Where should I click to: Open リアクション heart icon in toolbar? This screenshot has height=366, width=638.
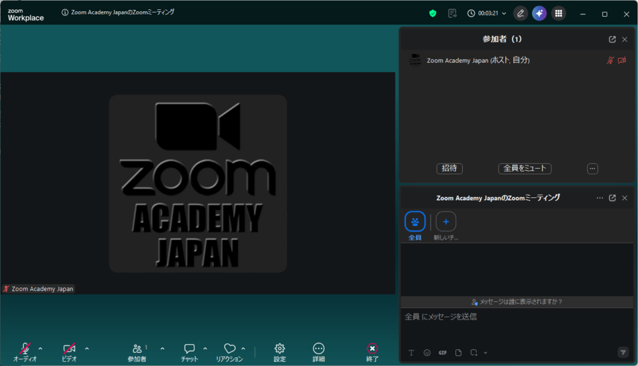click(229, 351)
